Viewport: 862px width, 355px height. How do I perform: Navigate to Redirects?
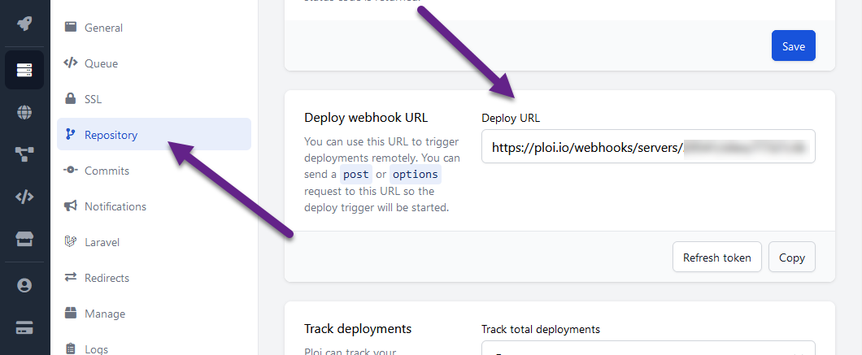(107, 278)
